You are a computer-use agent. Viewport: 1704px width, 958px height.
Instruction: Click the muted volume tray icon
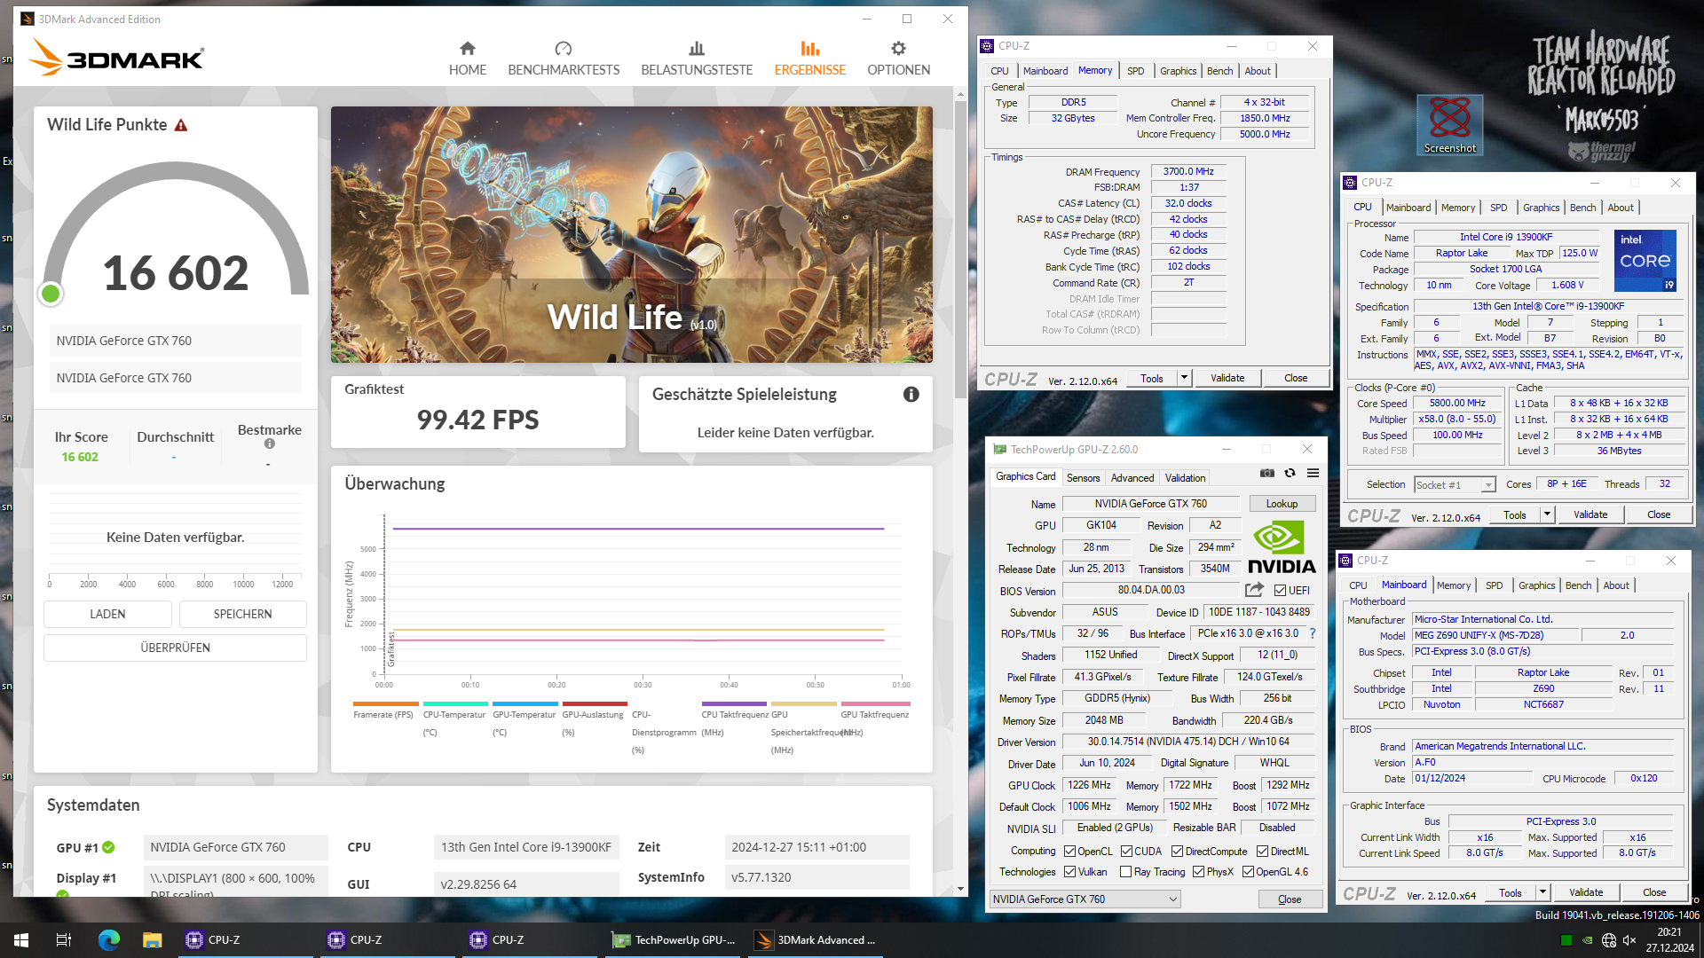[x=1629, y=940]
